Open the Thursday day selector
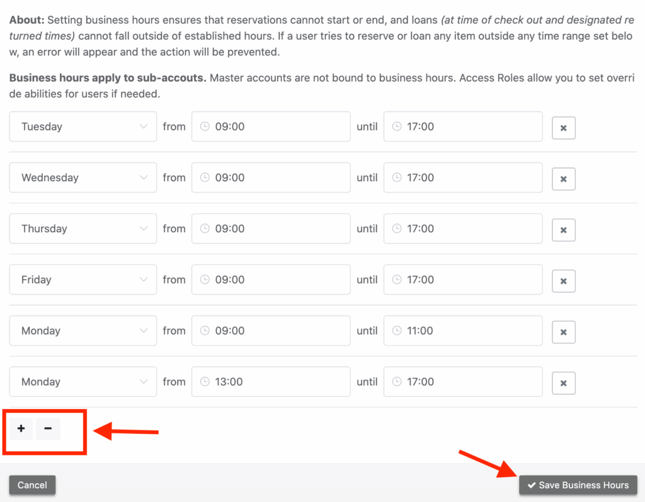 pos(83,228)
